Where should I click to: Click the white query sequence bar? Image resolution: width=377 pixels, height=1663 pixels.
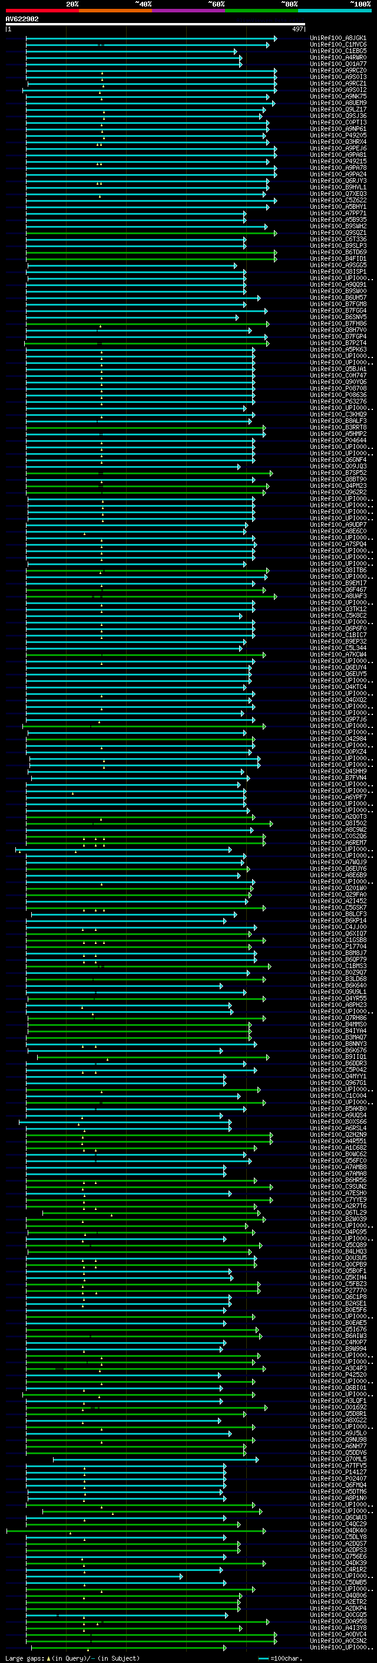[x=156, y=25]
